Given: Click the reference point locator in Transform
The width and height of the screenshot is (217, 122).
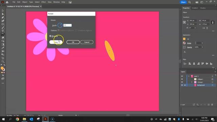Looking at the screenshot, I should pyautogui.click(x=184, y=22).
